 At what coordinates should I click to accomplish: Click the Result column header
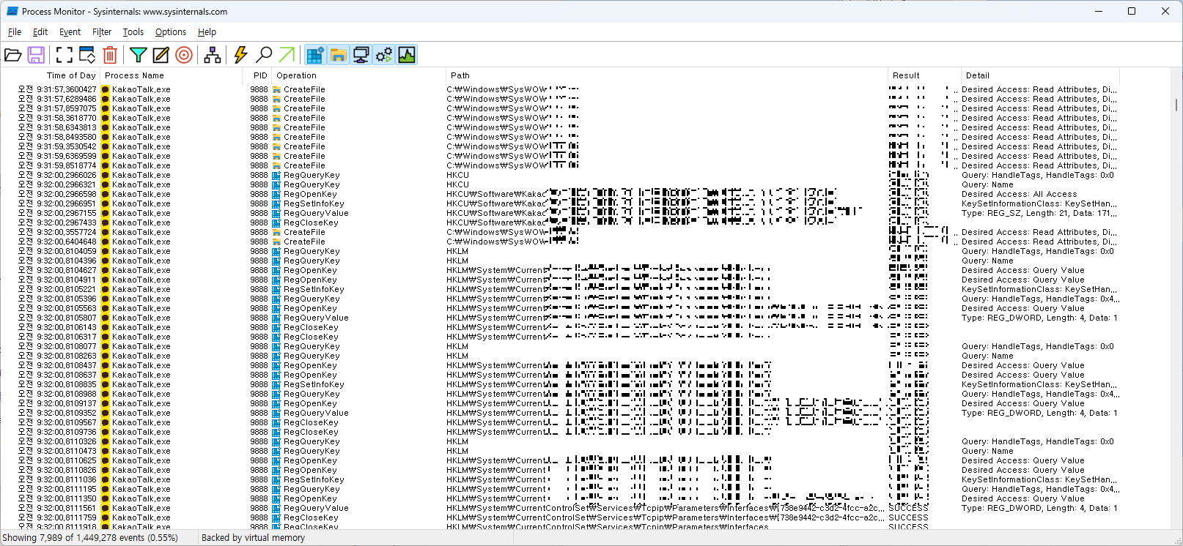924,75
